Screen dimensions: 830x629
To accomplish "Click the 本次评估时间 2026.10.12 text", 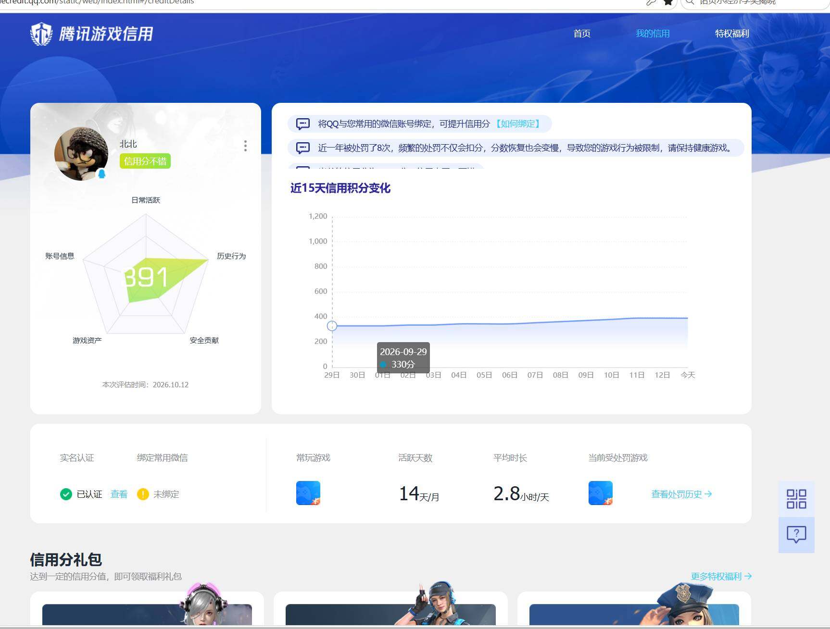I will pos(145,385).
